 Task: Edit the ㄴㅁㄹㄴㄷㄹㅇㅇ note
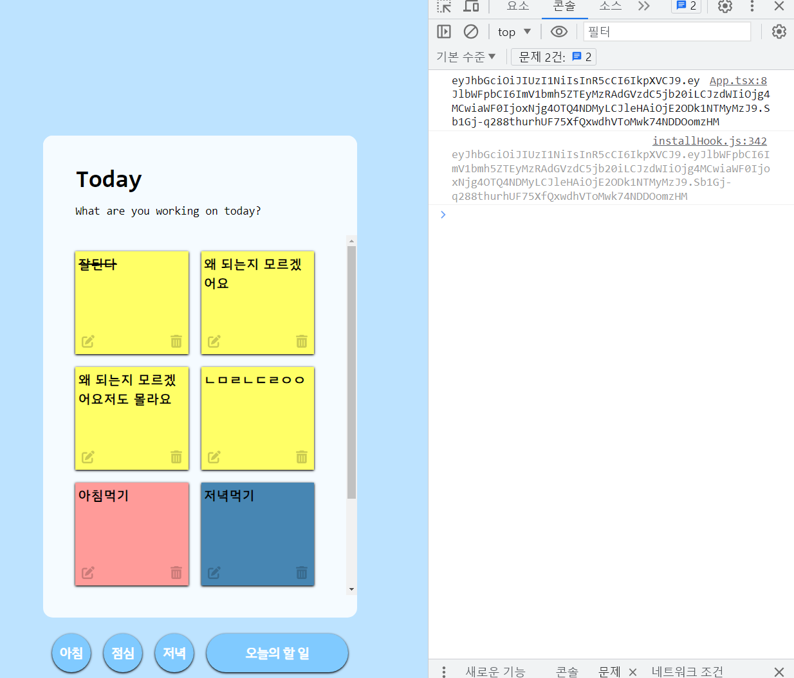coord(214,457)
